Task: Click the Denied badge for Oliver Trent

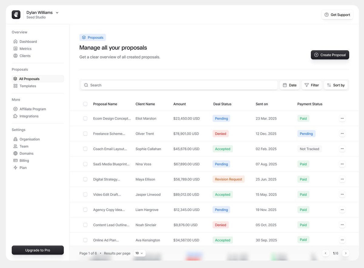Action: click(x=221, y=134)
